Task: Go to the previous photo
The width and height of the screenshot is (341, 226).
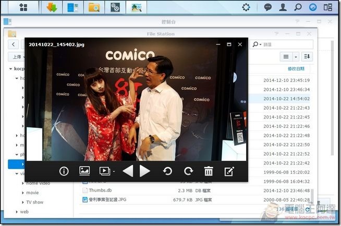Action: pos(128,171)
